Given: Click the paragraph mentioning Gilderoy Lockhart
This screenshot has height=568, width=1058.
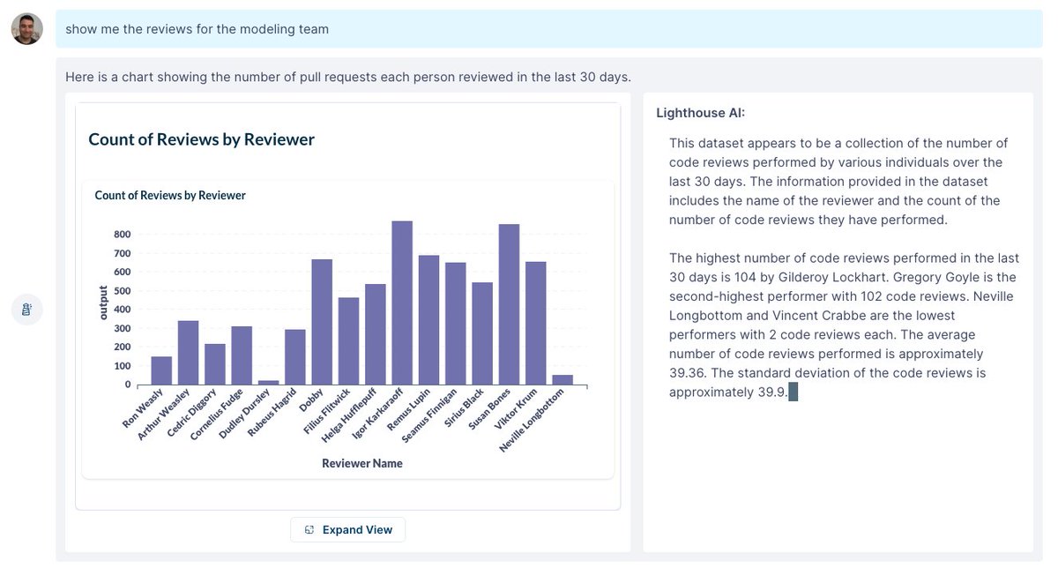Looking at the screenshot, I should coord(844,325).
